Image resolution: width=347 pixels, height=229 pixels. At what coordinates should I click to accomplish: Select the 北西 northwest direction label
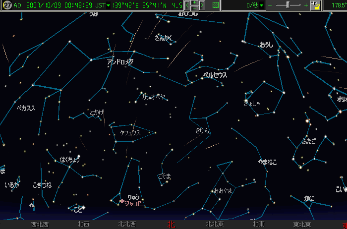click(83, 225)
